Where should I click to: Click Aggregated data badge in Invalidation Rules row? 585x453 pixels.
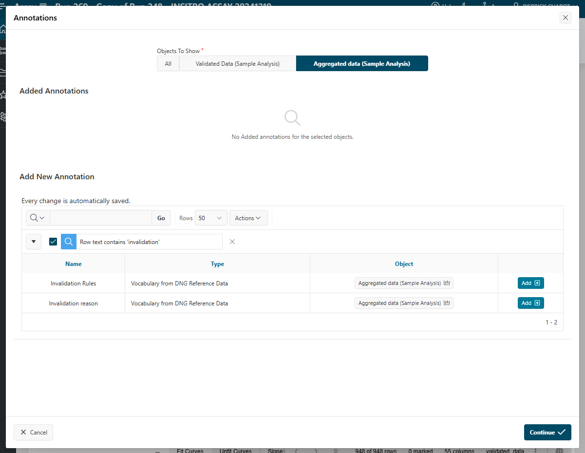click(404, 283)
